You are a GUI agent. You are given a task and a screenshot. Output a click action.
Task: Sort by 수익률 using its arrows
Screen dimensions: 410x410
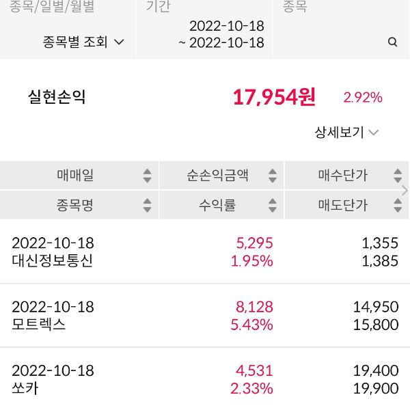[x=273, y=205]
